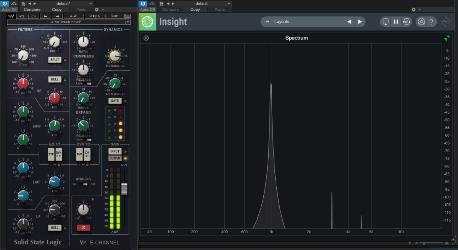
Task: Open the default* preset dropdown in SSL window
Action: (x=65, y=3)
